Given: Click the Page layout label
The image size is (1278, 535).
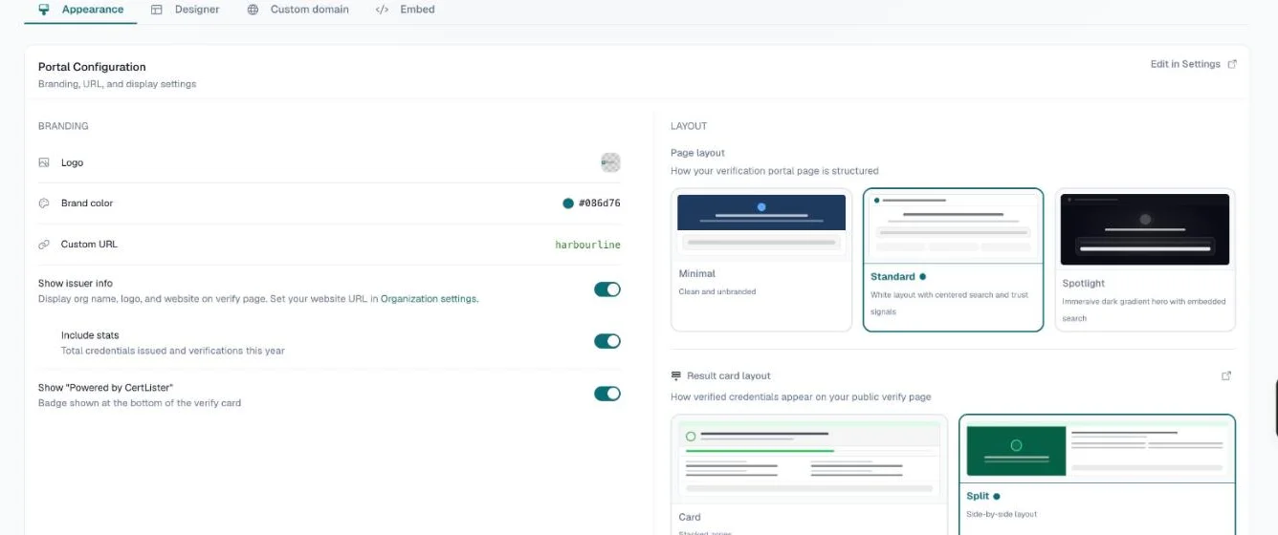Looking at the screenshot, I should tap(697, 153).
